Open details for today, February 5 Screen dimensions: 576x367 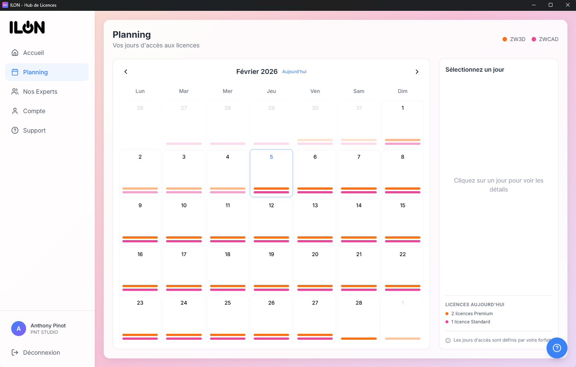[271, 173]
